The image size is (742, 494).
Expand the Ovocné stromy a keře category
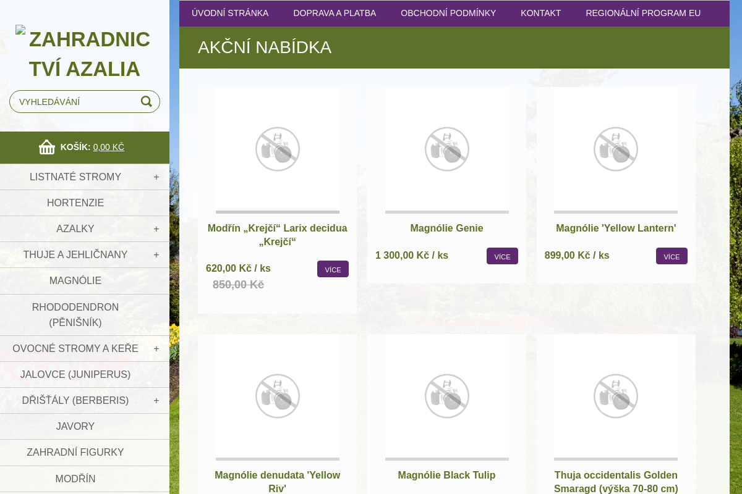click(156, 349)
